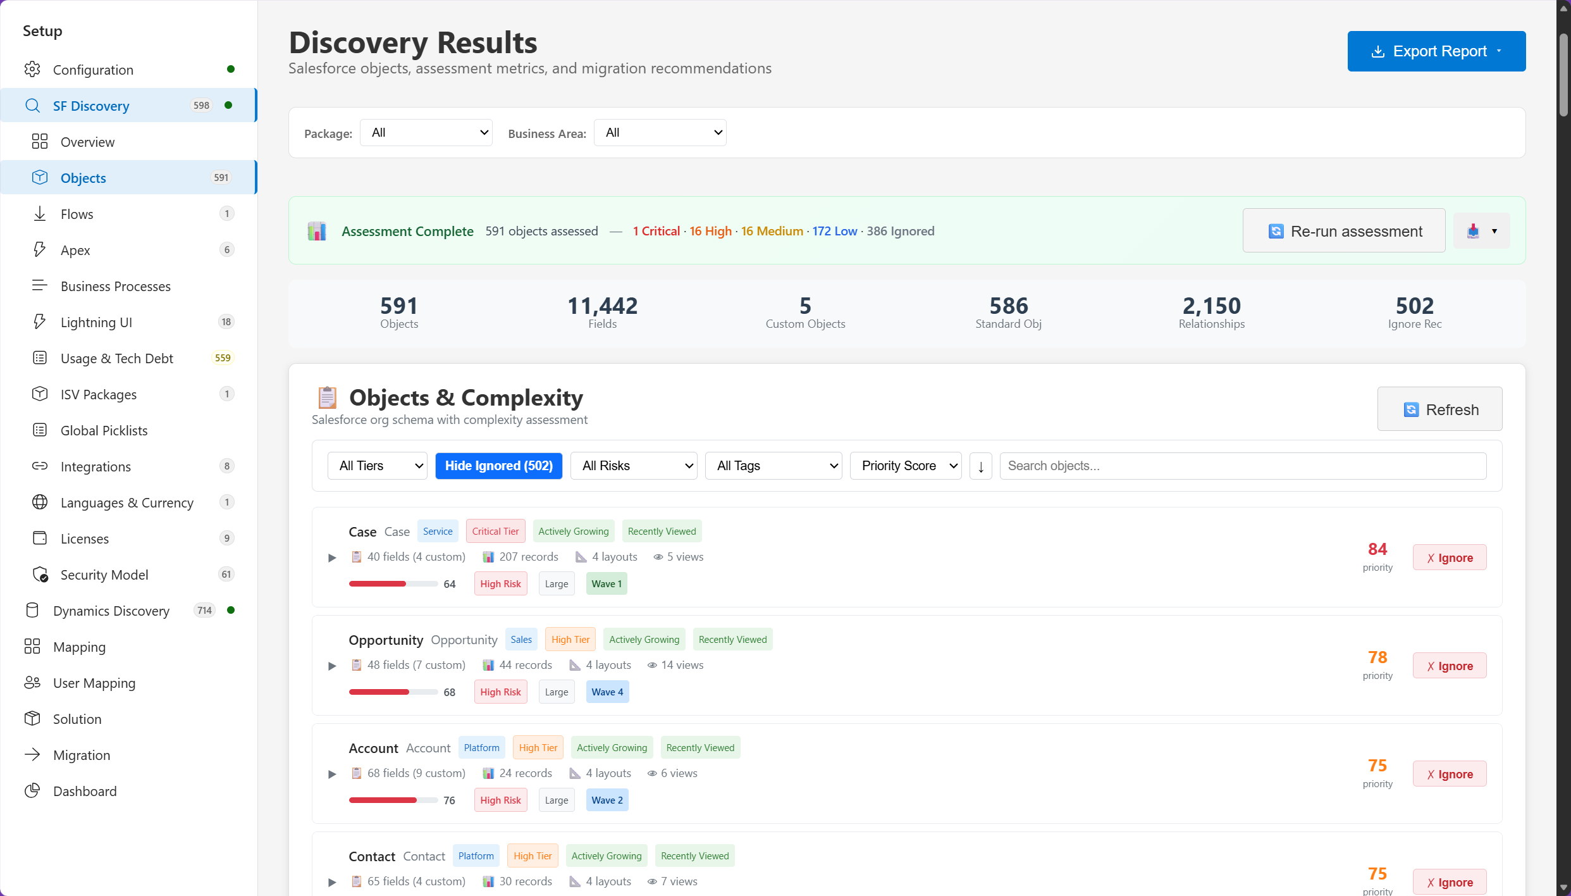Click the Security Model shield icon

40,575
